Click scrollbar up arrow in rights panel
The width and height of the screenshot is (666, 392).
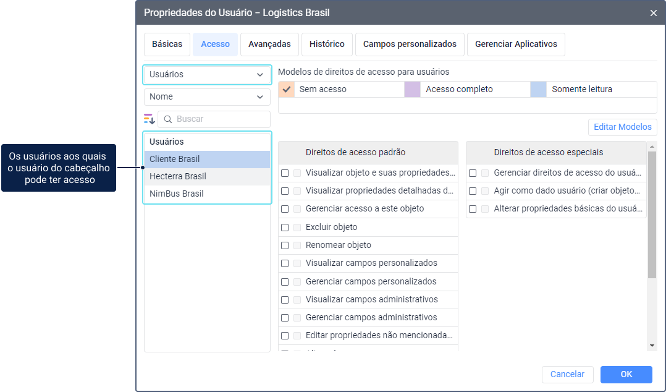click(x=652, y=147)
